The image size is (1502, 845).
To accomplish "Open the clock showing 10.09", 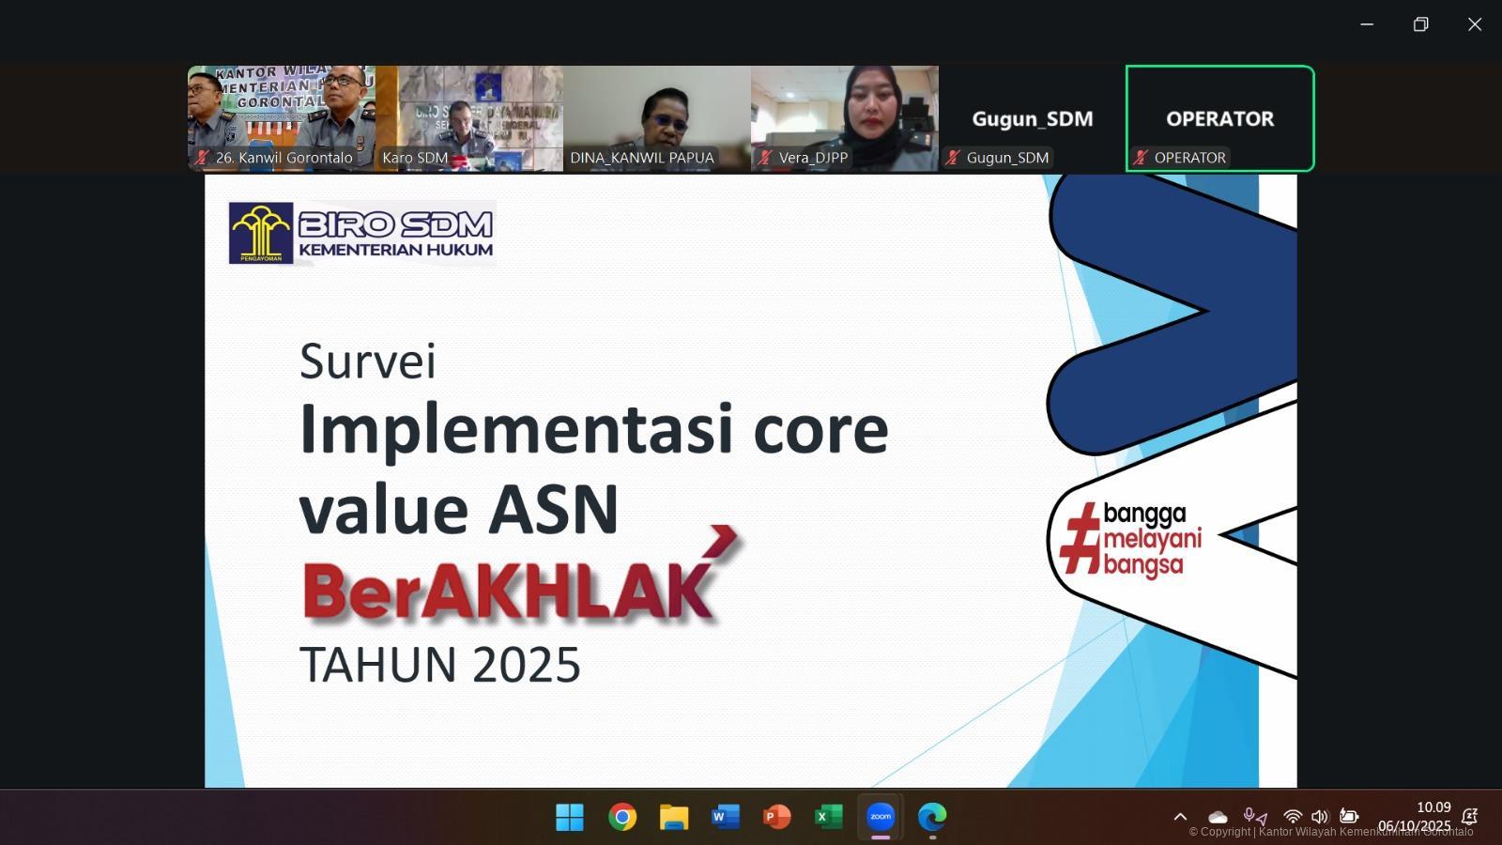I will pos(1433,807).
